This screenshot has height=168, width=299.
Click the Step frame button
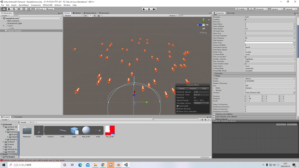click(154, 9)
